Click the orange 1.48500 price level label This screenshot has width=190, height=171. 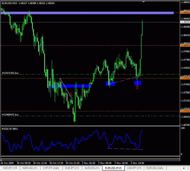185,12
